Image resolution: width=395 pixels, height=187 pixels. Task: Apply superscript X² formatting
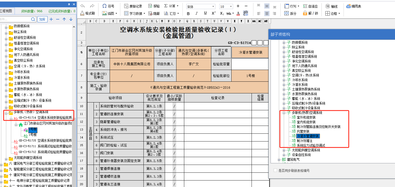point(214,13)
